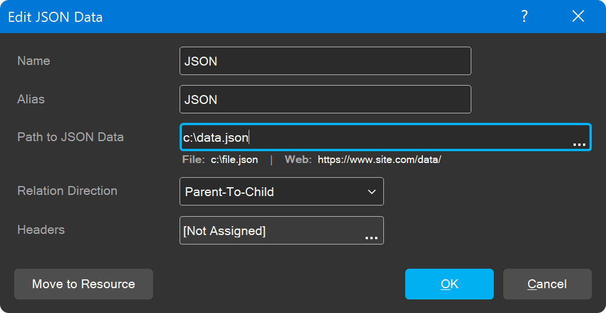
Task: Click the Move to Resource button
Action: [x=83, y=284]
